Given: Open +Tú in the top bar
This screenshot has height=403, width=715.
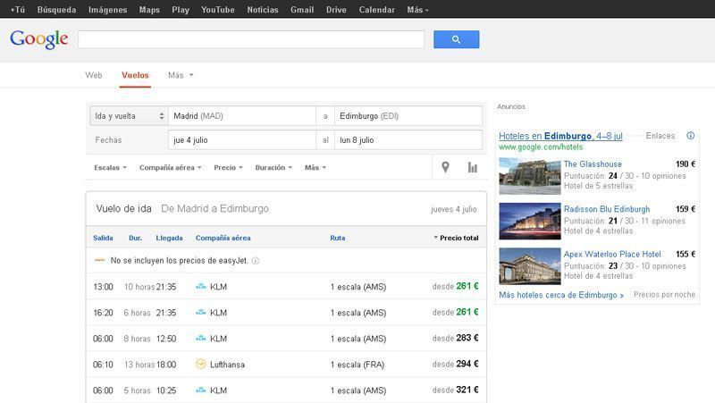Looking at the screenshot, I should pos(17,10).
